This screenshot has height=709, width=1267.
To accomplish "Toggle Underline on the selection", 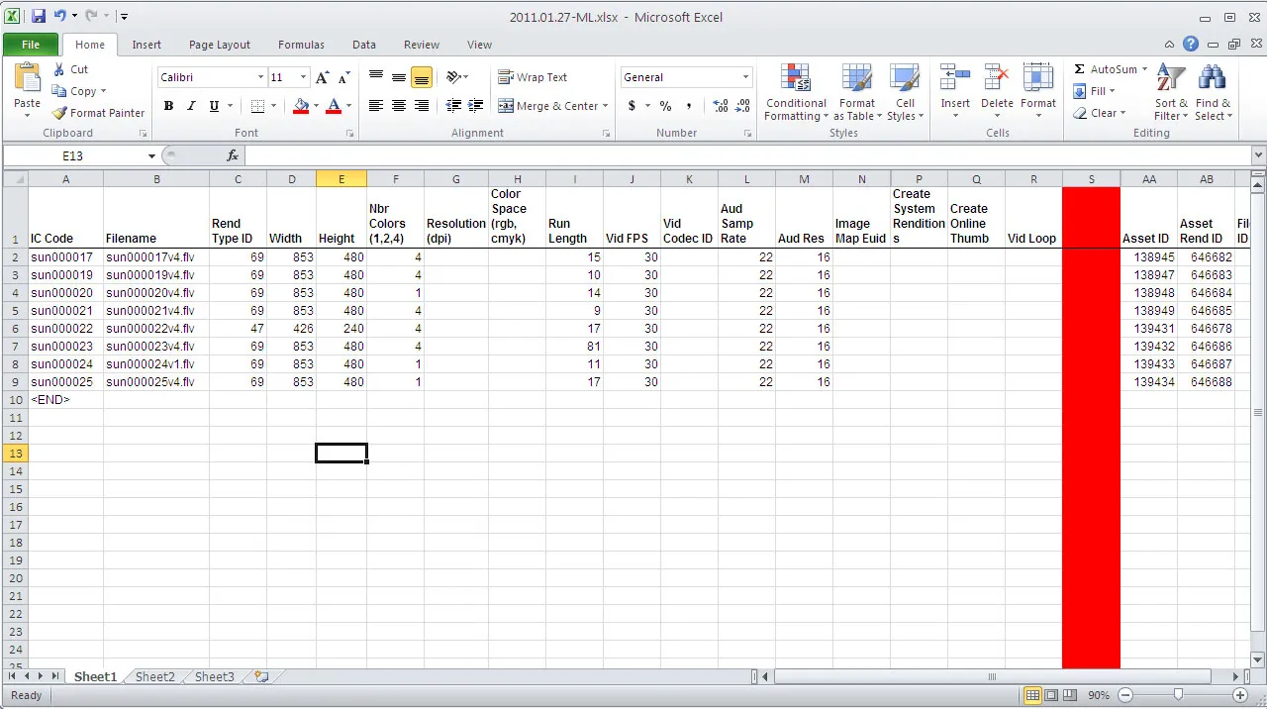I will click(x=211, y=106).
